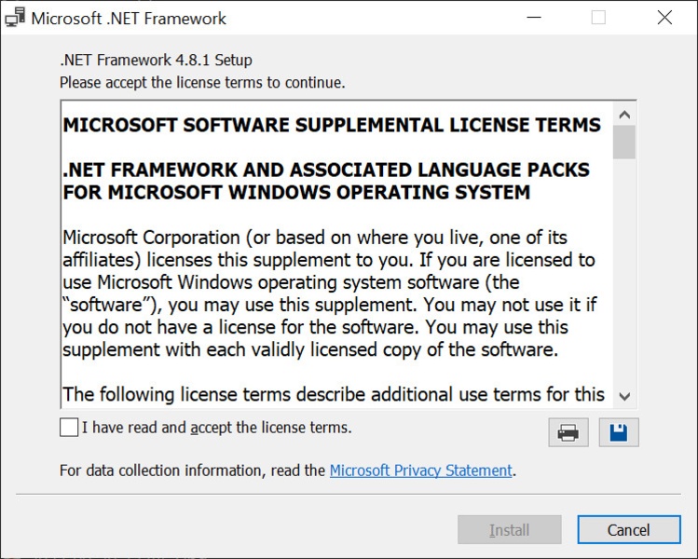Click the save license terms floppy icon
Viewport: 698px width, 559px height.
tap(619, 432)
